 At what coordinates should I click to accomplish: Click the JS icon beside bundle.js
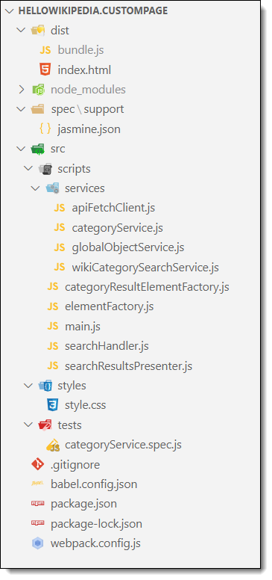45,50
